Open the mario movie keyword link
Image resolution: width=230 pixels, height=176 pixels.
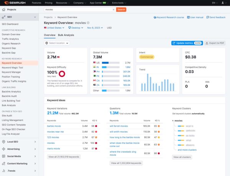pos(53,148)
